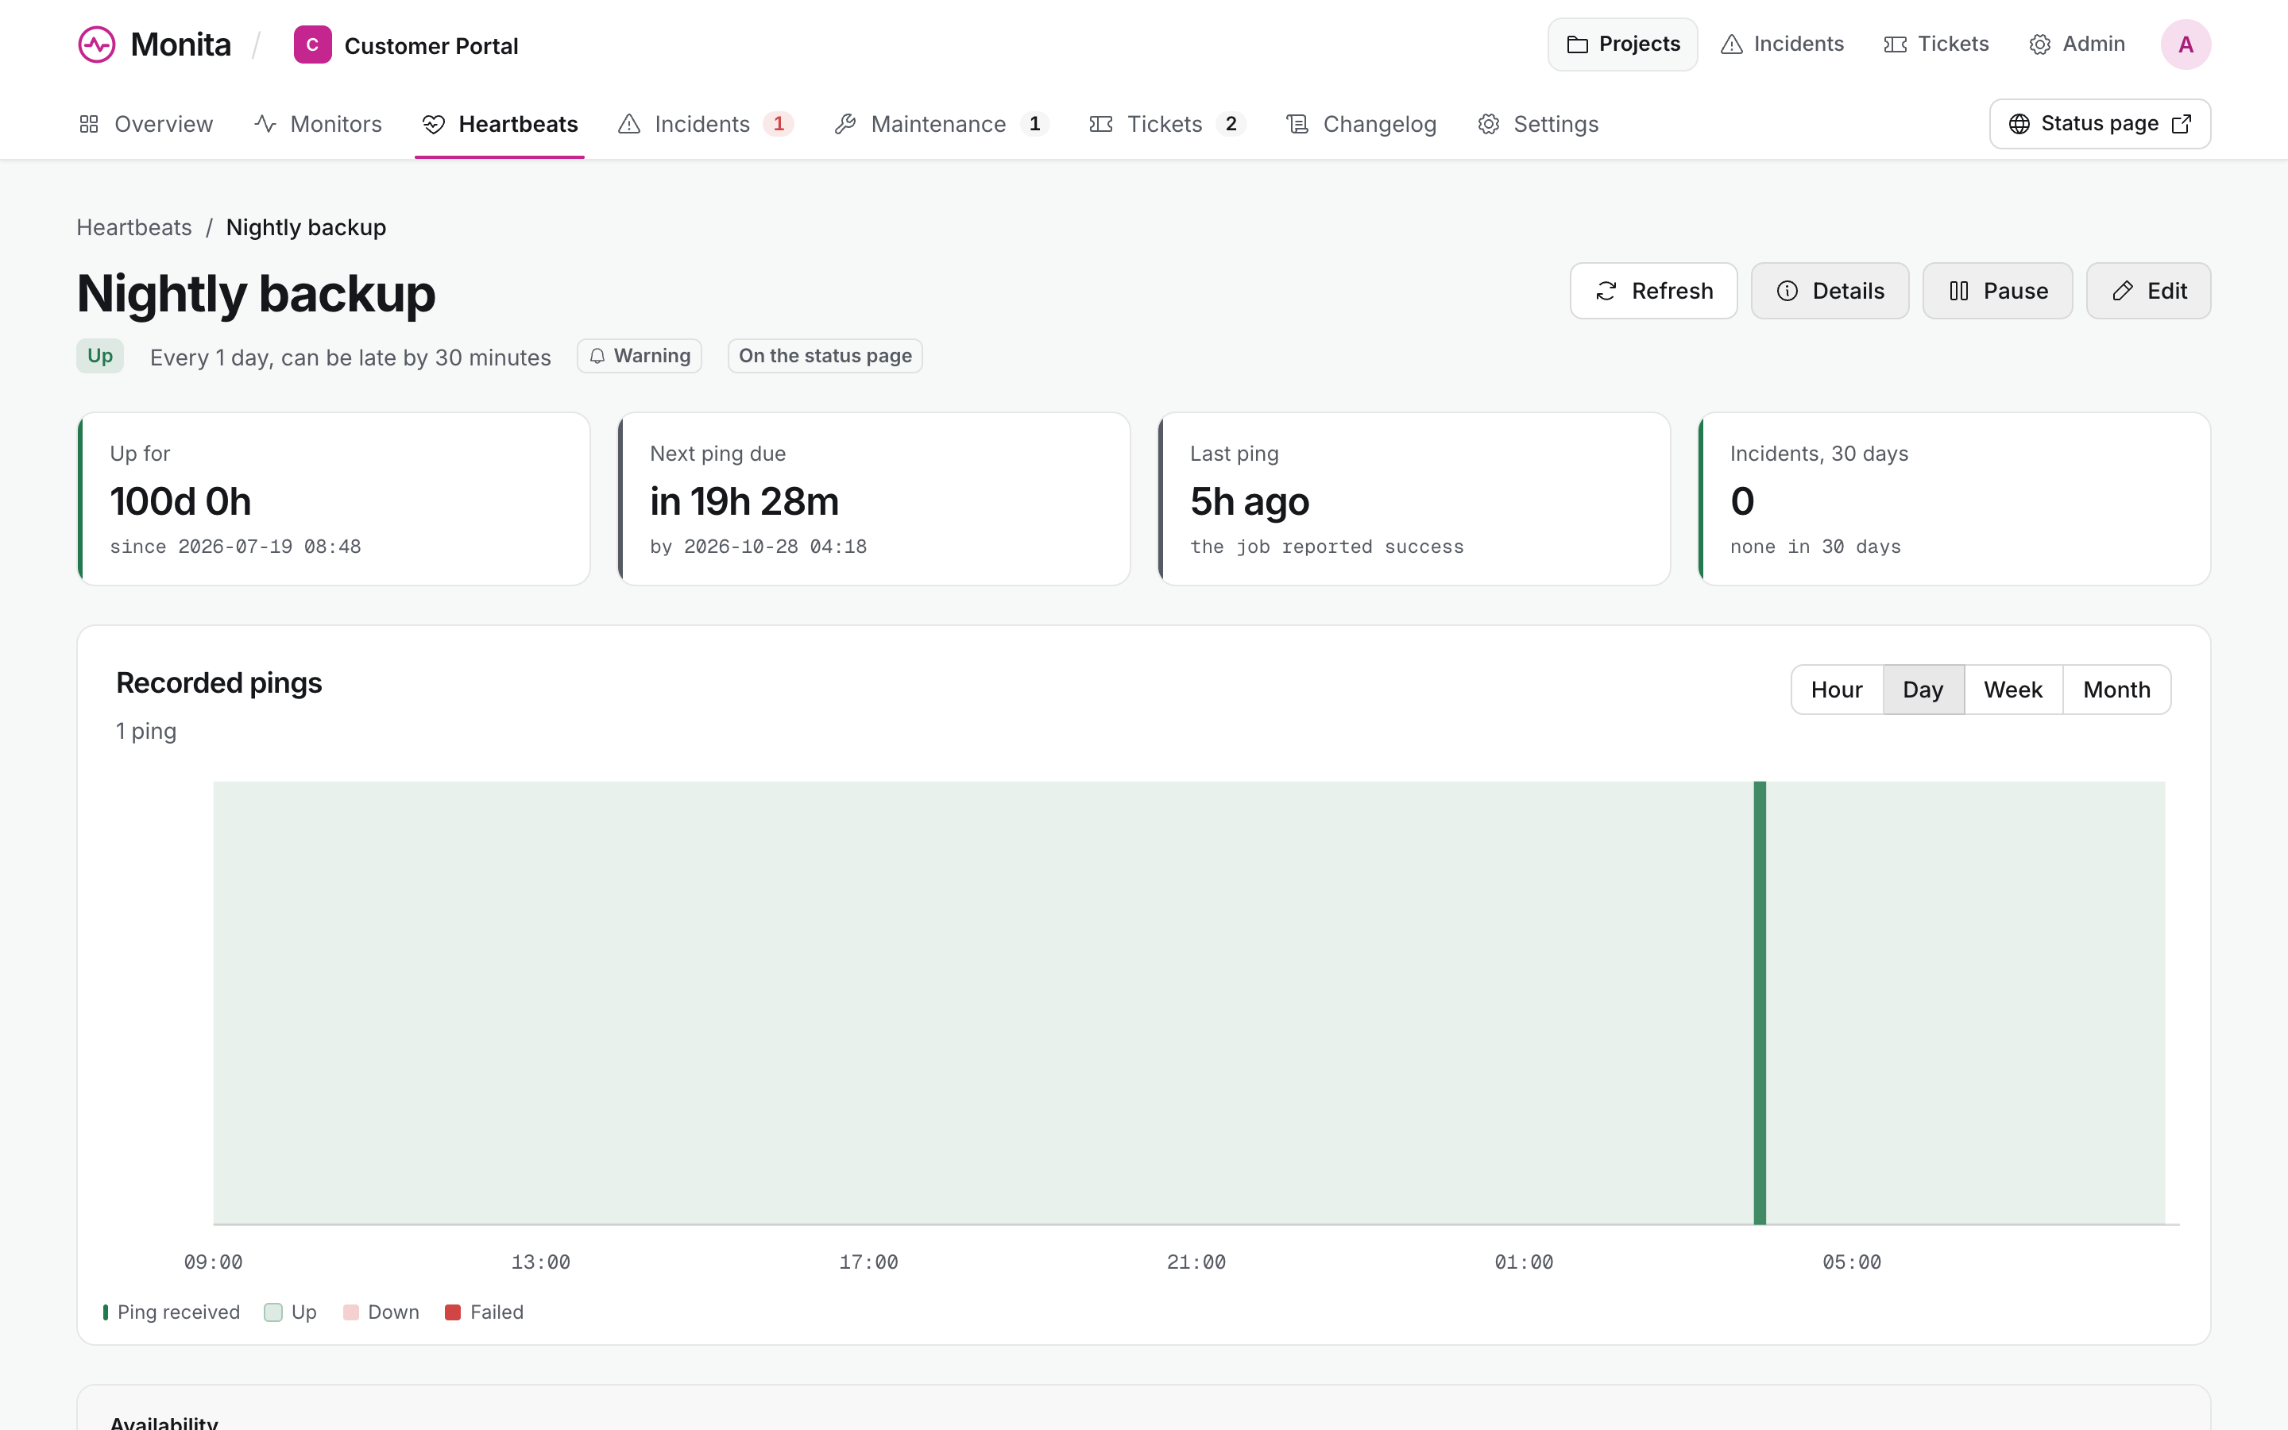The width and height of the screenshot is (2288, 1430).
Task: Click the 'On the status page' badge
Action: (x=825, y=357)
